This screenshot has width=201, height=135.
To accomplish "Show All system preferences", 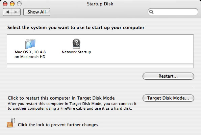I will pyautogui.click(x=37, y=12).
